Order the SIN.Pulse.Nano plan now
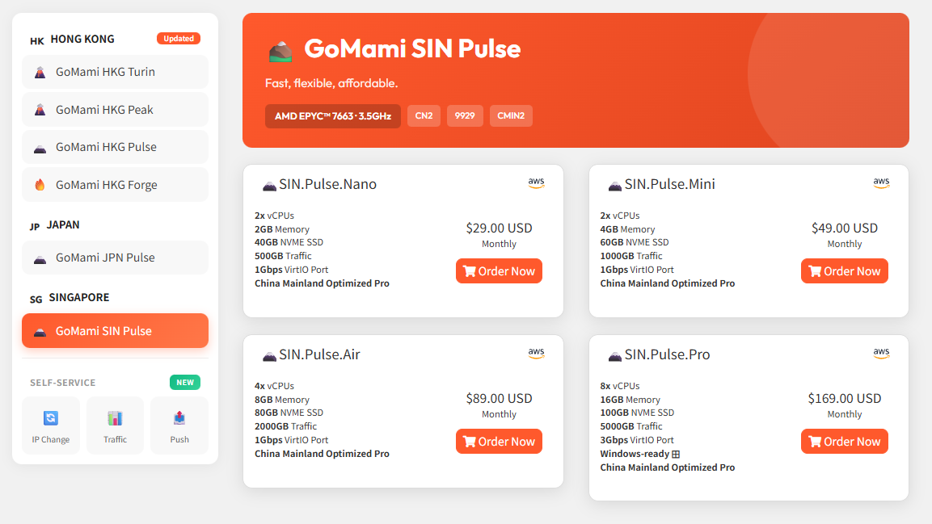Viewport: 932px width, 524px height. tap(499, 271)
